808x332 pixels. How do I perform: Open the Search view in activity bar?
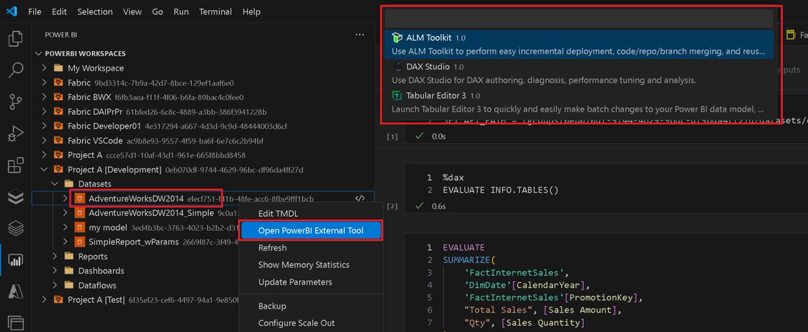point(15,70)
